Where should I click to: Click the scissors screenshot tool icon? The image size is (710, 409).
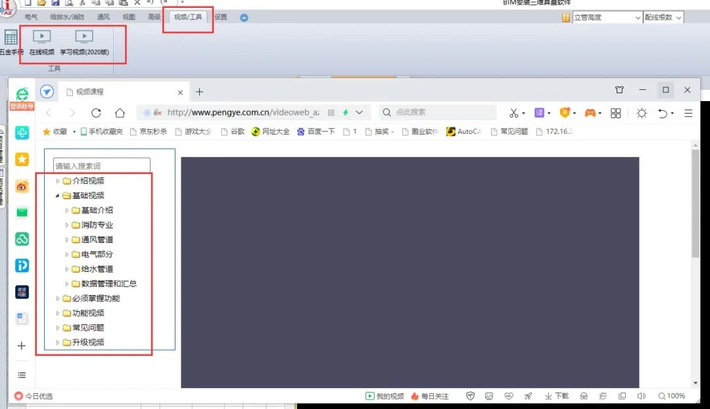514,113
